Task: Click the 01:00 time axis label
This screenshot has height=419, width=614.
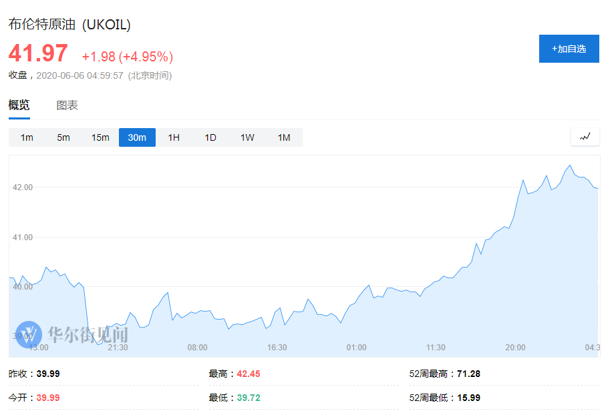Action: pos(356,348)
